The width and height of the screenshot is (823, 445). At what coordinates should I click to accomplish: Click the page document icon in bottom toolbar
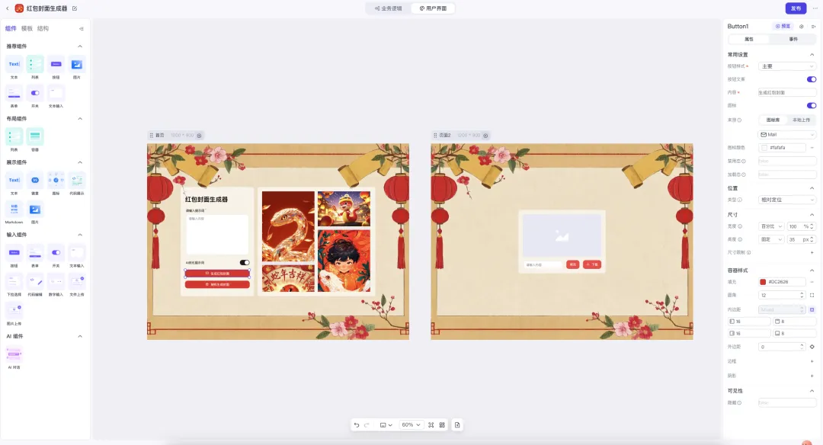457,425
